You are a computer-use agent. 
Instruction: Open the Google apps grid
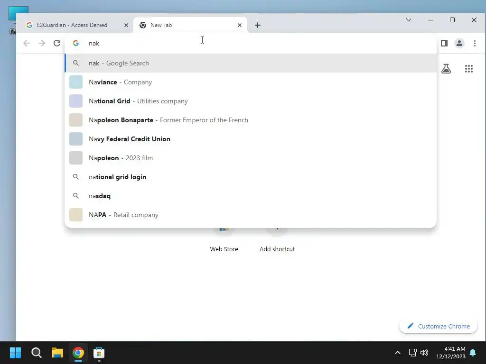(468, 69)
